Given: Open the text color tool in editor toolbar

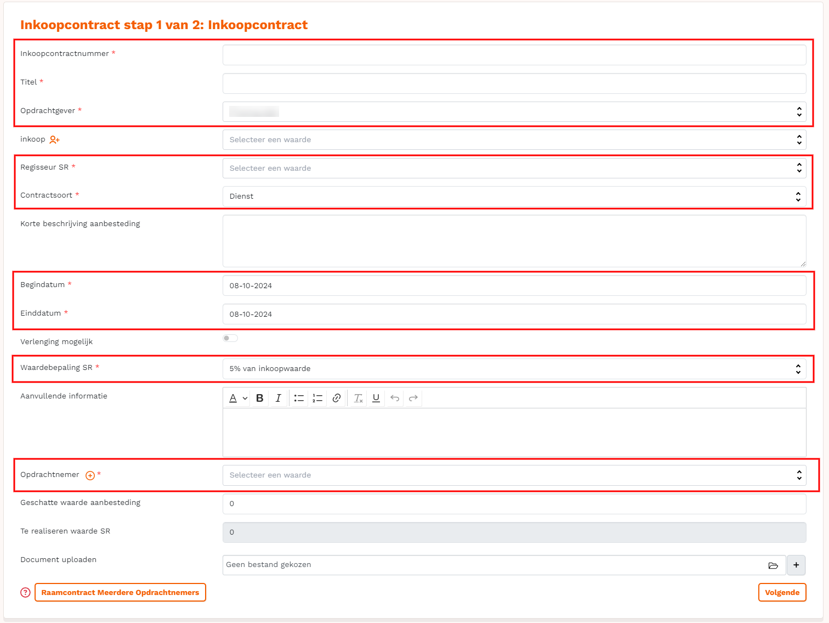Looking at the screenshot, I should pyautogui.click(x=233, y=398).
